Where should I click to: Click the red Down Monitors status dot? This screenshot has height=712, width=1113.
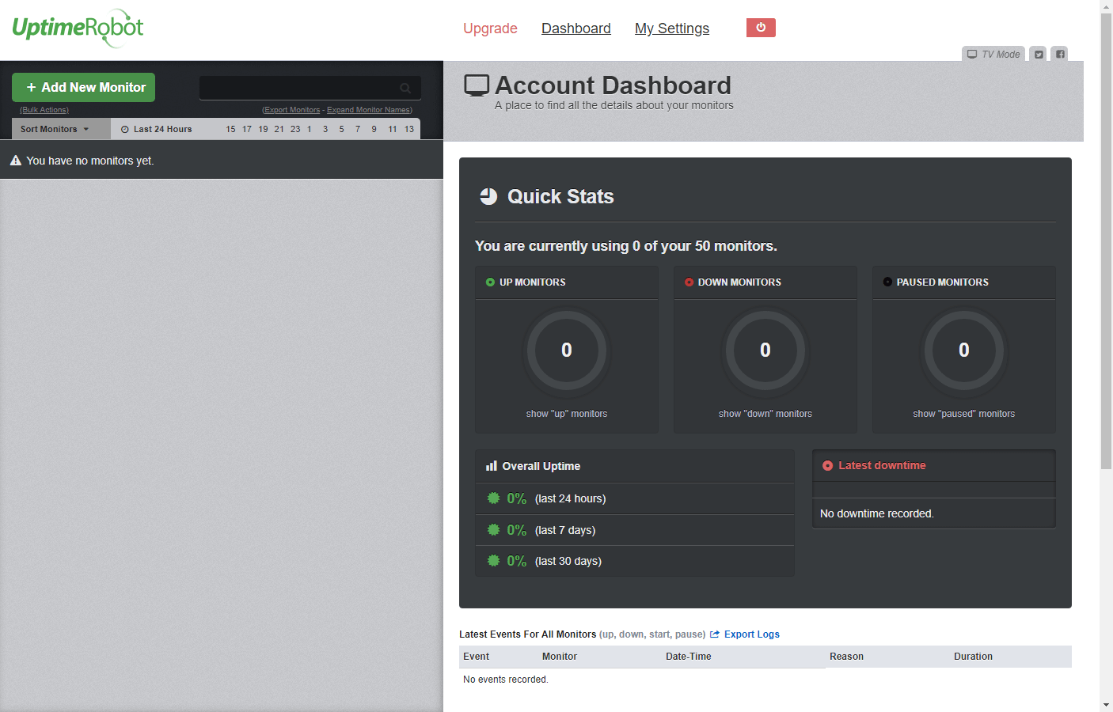point(689,282)
